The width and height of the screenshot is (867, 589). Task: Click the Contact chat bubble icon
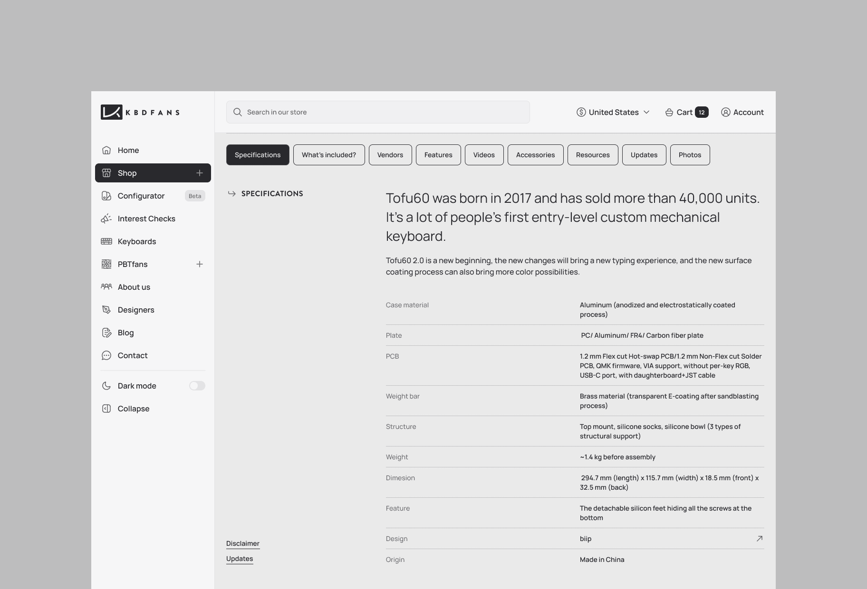tap(106, 355)
